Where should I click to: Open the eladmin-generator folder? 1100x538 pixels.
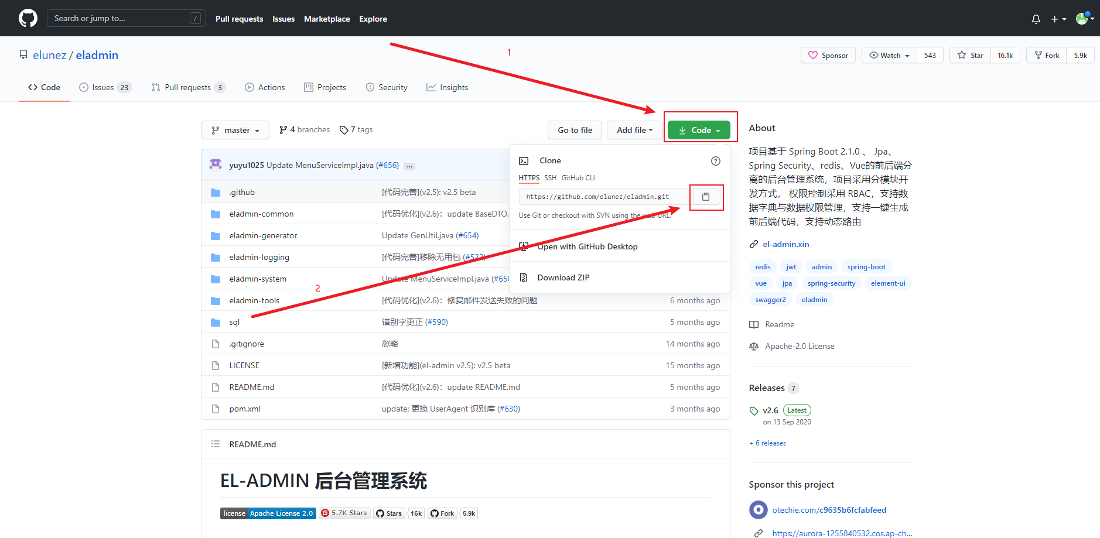click(263, 235)
